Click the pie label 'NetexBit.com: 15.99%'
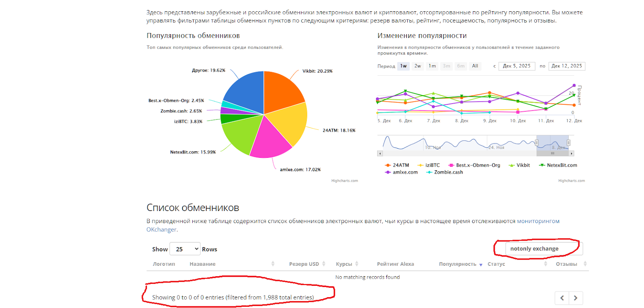This screenshot has width=644, height=308. click(193, 152)
